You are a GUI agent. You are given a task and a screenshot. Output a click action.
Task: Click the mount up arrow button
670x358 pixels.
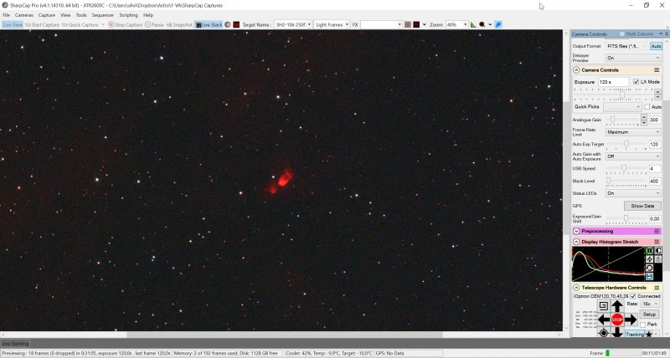(x=617, y=306)
